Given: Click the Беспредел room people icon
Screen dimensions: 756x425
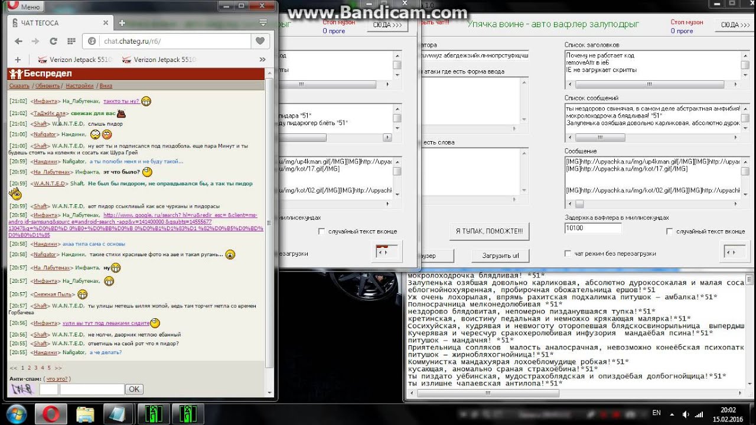Looking at the screenshot, I should click(x=15, y=73).
